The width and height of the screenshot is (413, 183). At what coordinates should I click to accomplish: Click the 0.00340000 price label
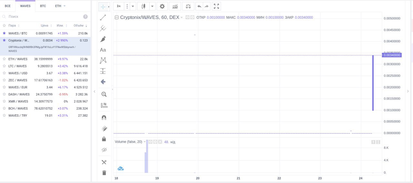pos(391,55)
